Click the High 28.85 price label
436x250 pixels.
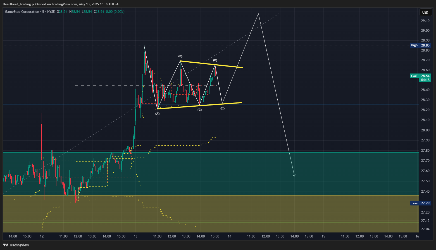click(x=420, y=45)
